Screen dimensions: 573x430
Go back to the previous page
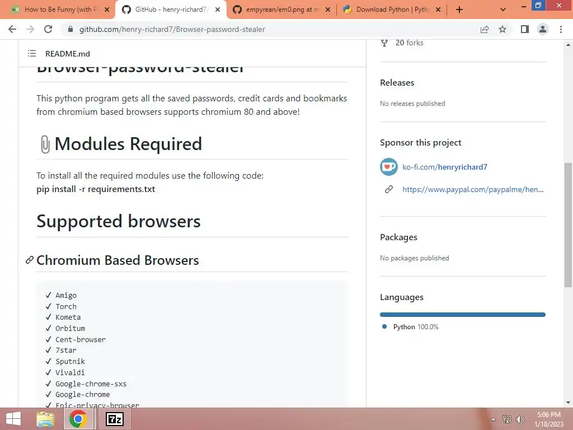12,29
